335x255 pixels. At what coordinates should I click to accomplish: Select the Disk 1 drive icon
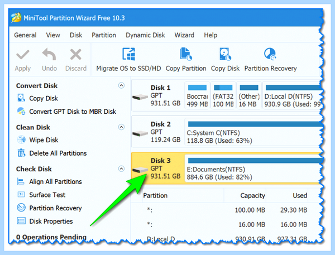pyautogui.click(x=140, y=97)
